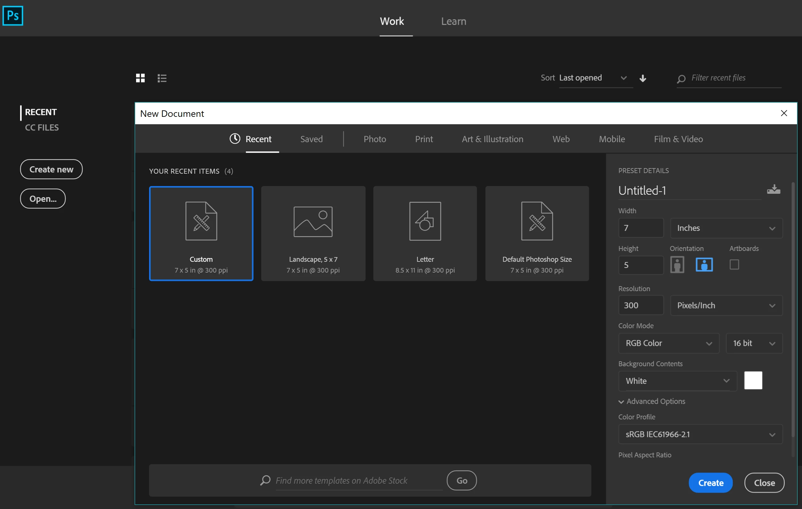Screen dimensions: 802x509
Task: Click the filter recent files search icon
Action: [x=681, y=78]
